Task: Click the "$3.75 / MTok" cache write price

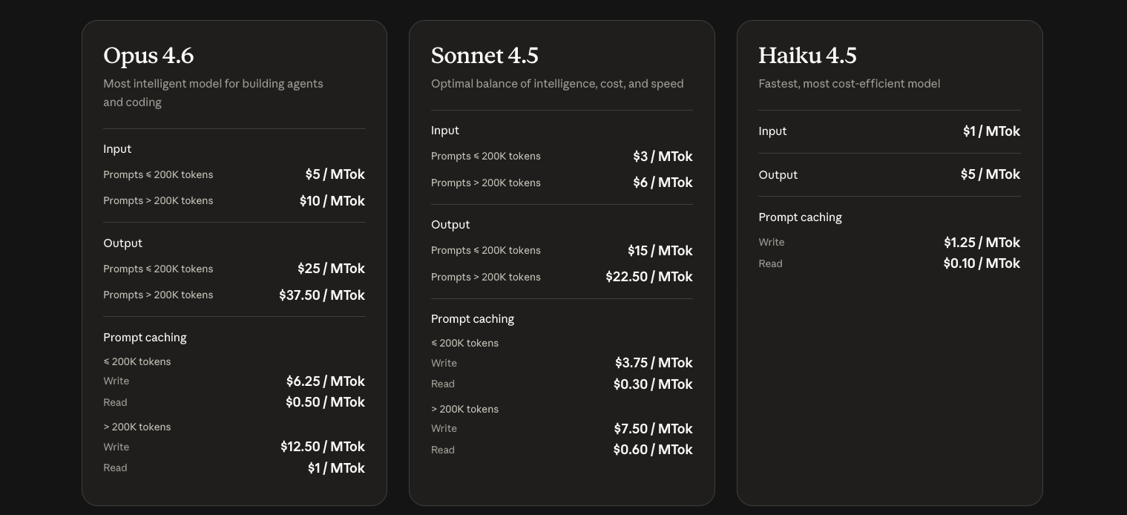Action: (654, 363)
